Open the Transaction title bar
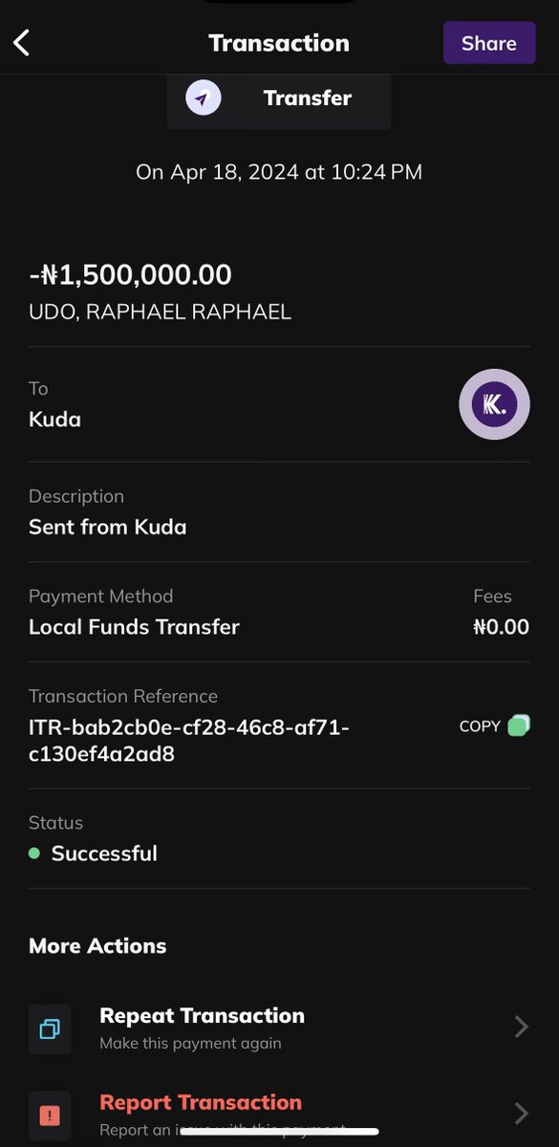The width and height of the screenshot is (559, 1147). click(x=278, y=42)
